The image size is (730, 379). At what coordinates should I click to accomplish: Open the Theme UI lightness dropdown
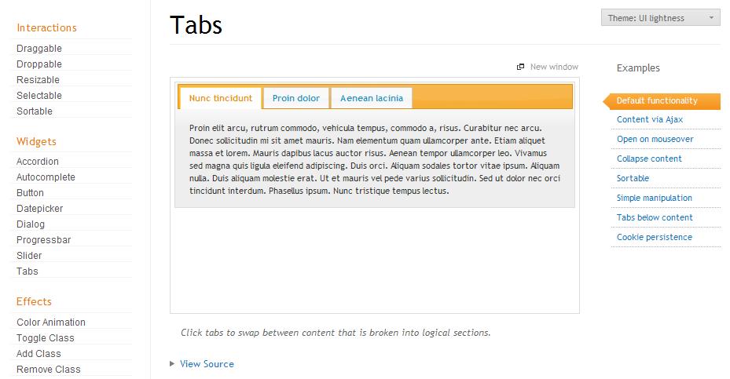(660, 18)
